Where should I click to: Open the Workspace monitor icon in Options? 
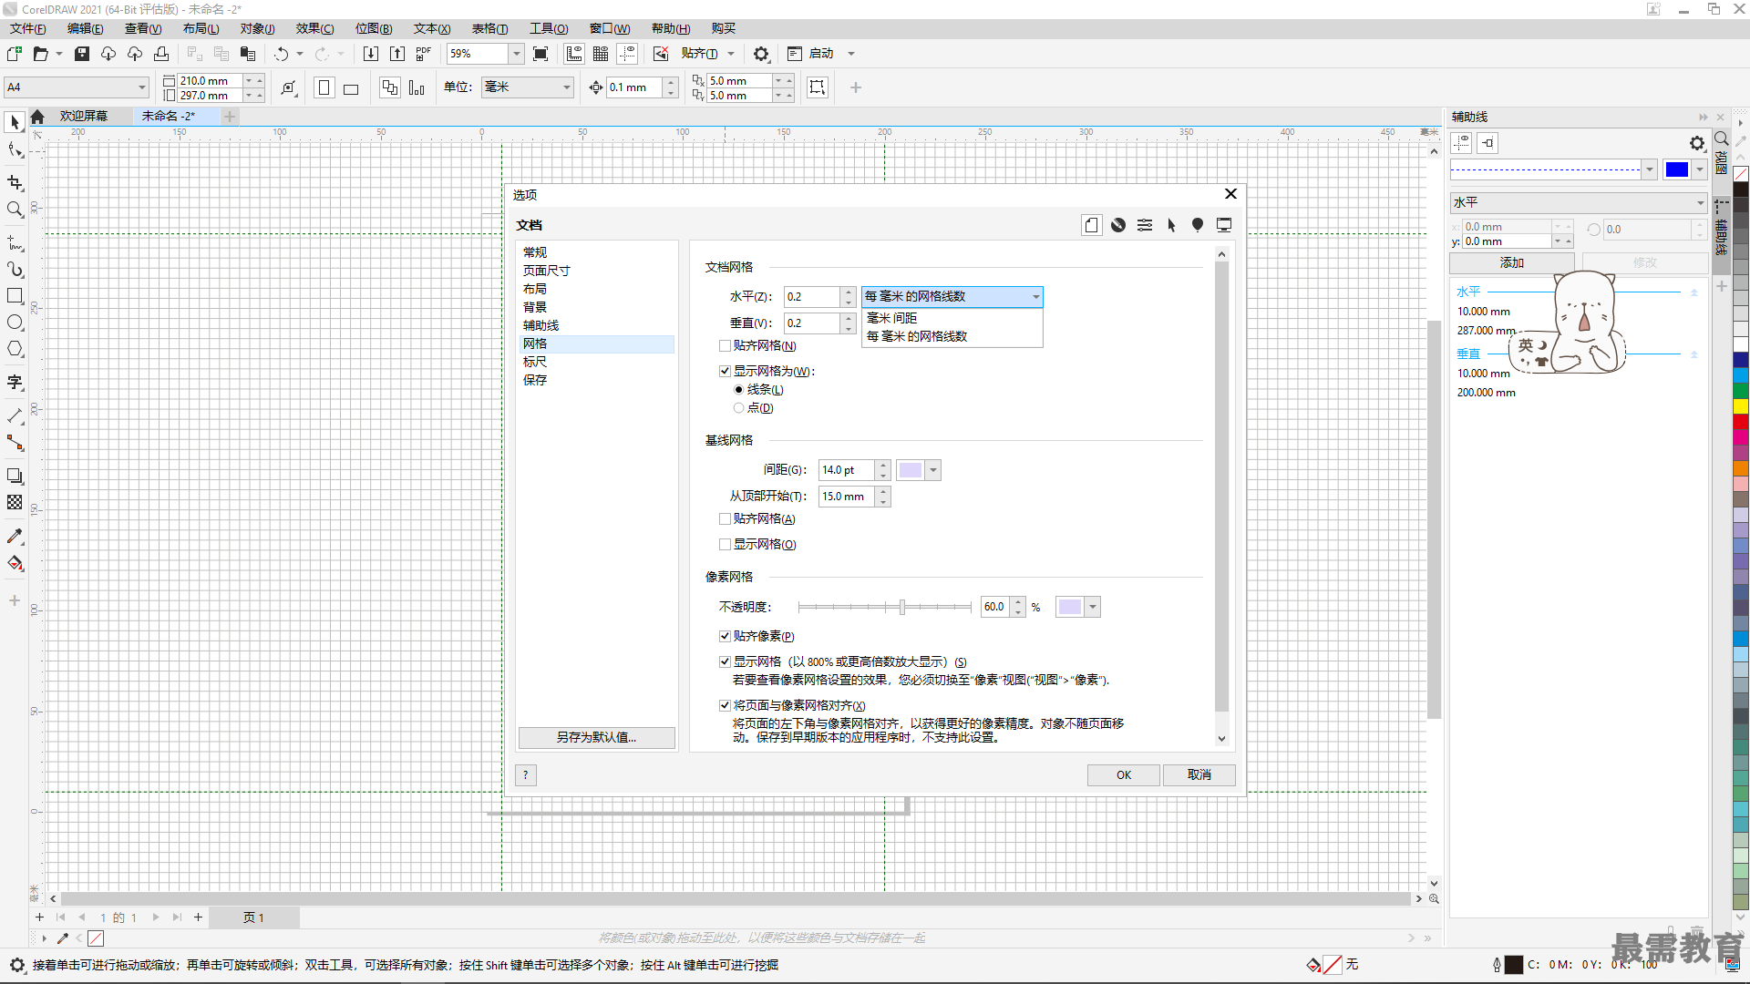pos(1224,225)
